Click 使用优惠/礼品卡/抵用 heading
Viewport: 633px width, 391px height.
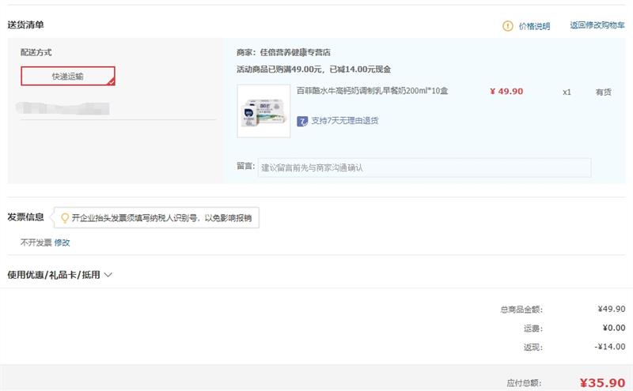[54, 275]
